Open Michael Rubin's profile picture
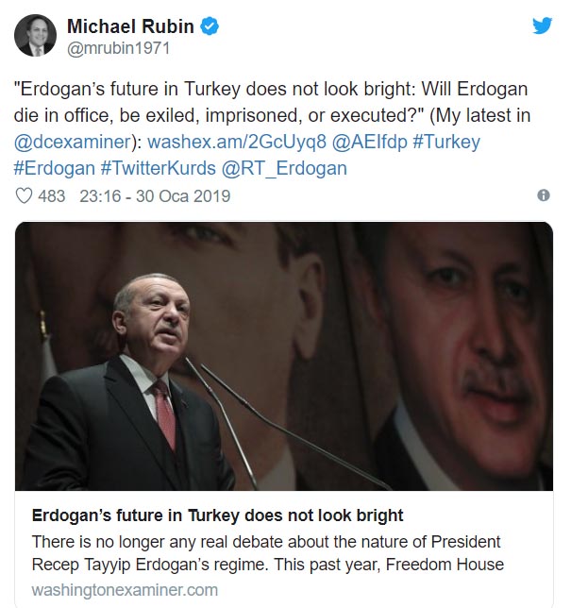The width and height of the screenshot is (571, 608). pyautogui.click(x=35, y=37)
